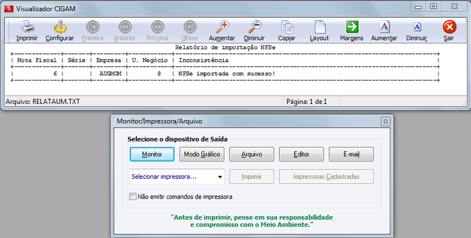Open the Layout page icon
This screenshot has width=471, height=238.
[320, 27]
